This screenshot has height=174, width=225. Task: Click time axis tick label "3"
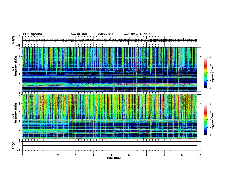pyautogui.click(x=76, y=155)
